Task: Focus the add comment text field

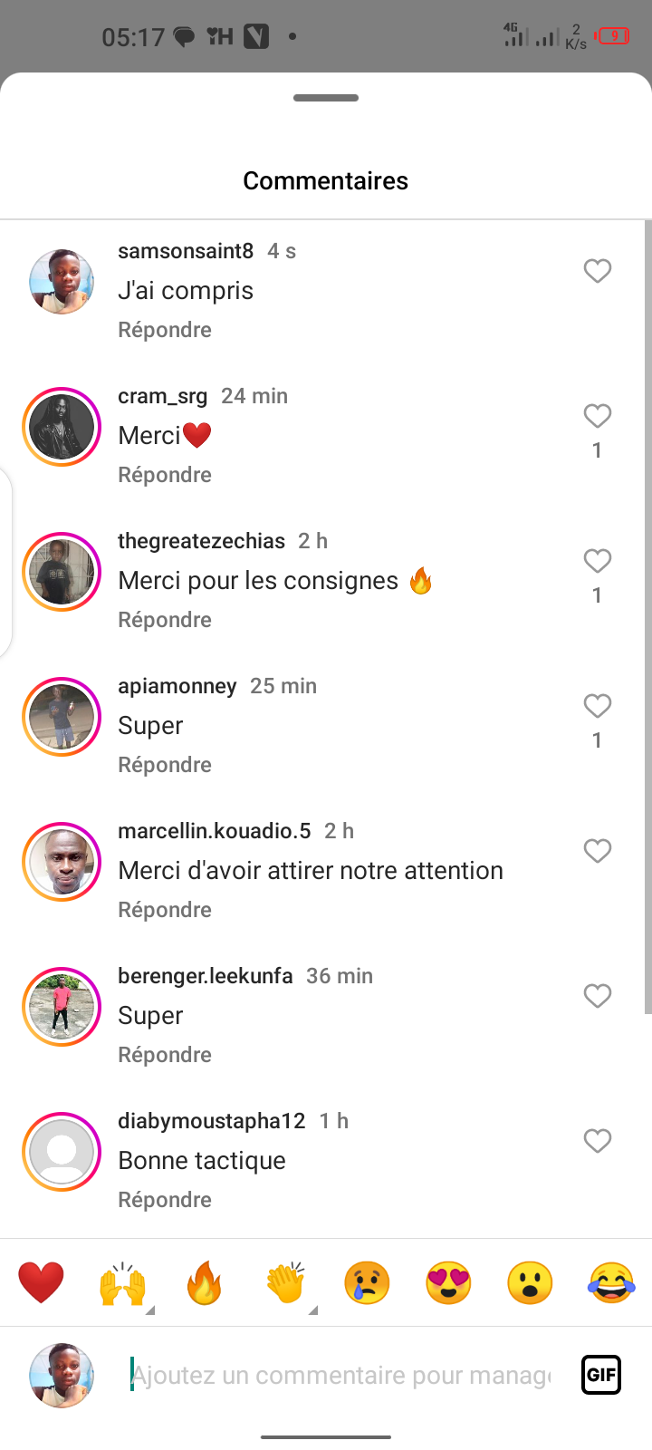Action: click(x=340, y=1376)
